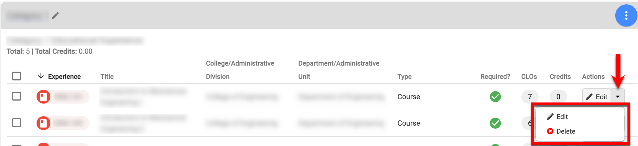Click the CLOs count badge showing 7

[x=530, y=97]
